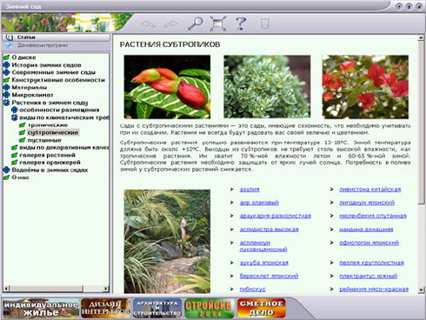Image resolution: width=426 pixels, height=320 pixels.
Task: Expand the История зимних садов node
Action: pos(6,65)
